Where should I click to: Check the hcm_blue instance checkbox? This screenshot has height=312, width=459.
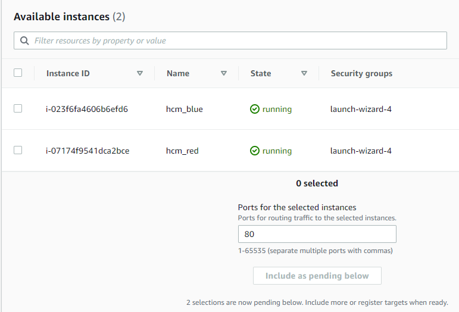pyautogui.click(x=18, y=108)
